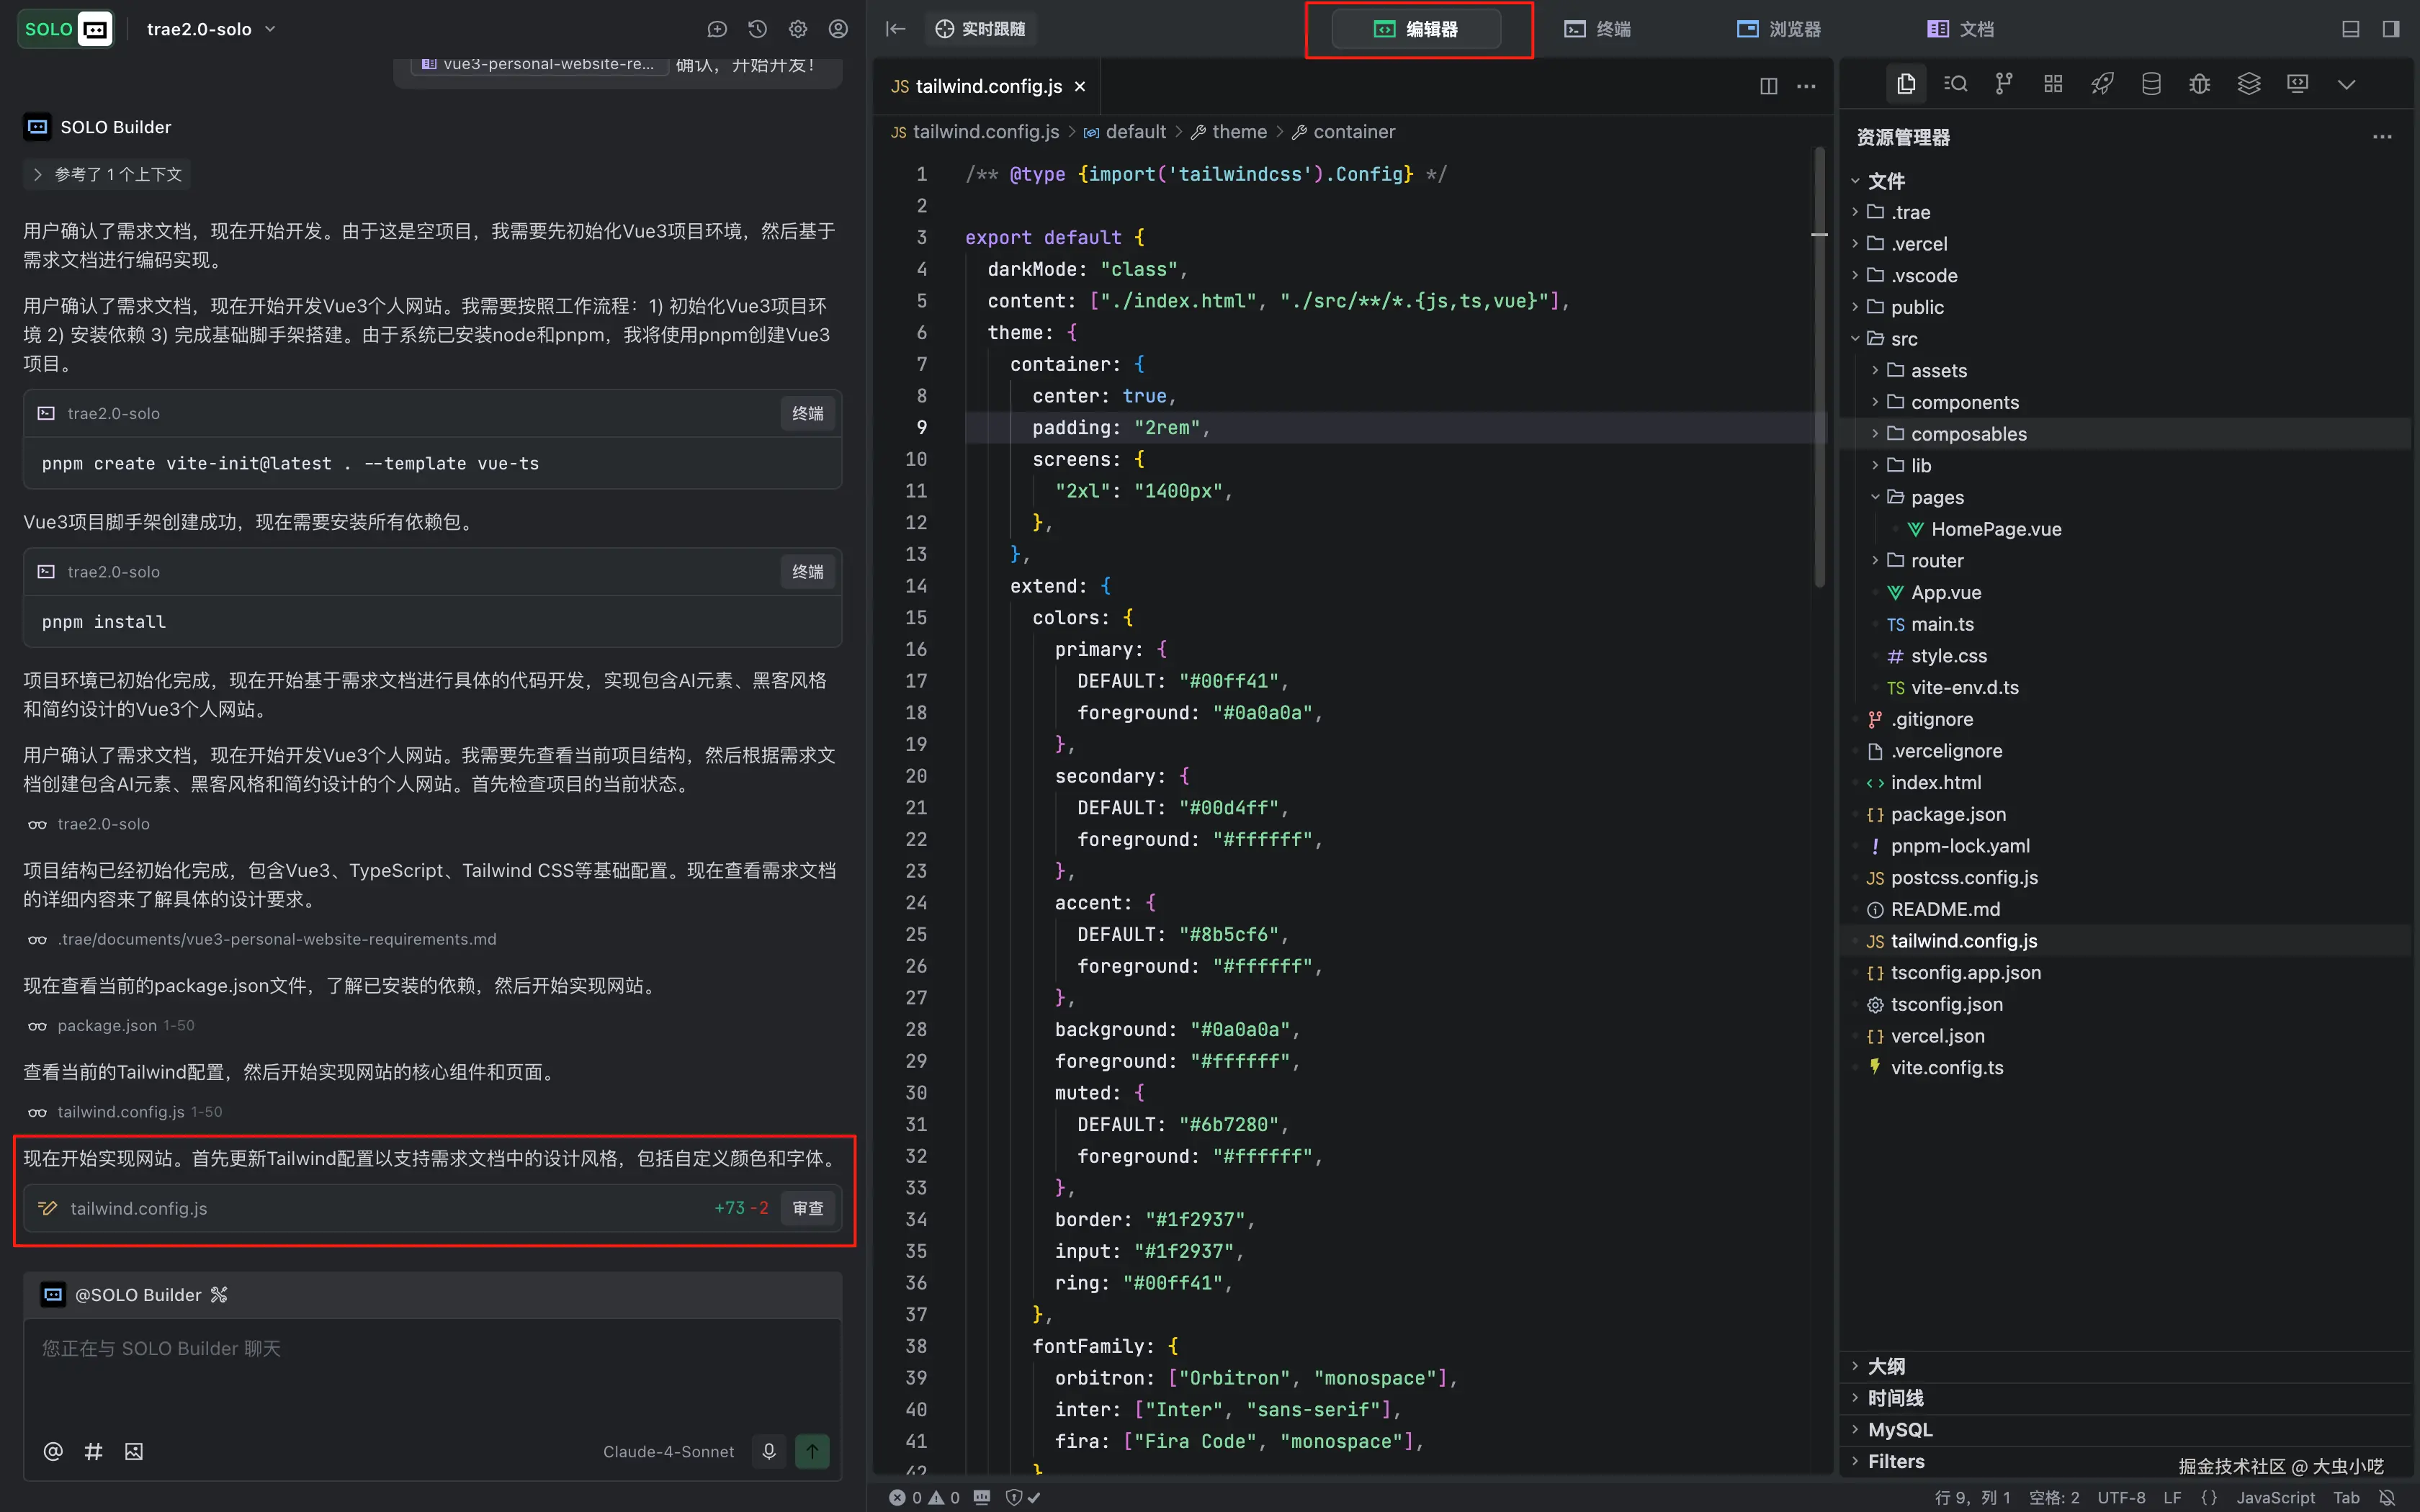This screenshot has height=1512, width=2420.
Task: Expand the components folder
Action: pyautogui.click(x=1964, y=402)
